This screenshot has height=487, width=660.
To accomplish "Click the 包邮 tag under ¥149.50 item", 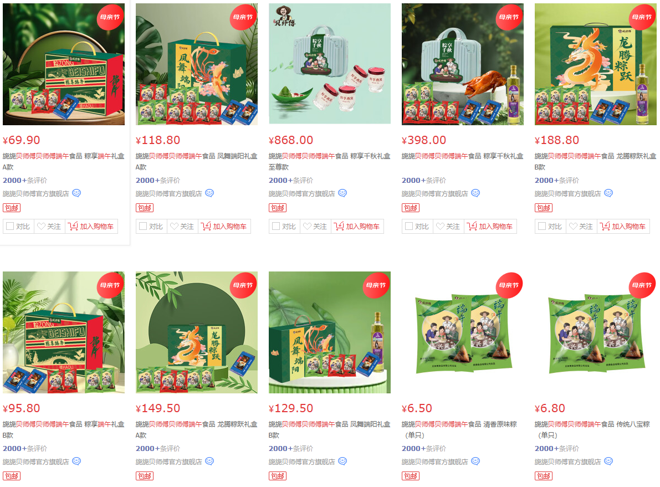I will [145, 476].
